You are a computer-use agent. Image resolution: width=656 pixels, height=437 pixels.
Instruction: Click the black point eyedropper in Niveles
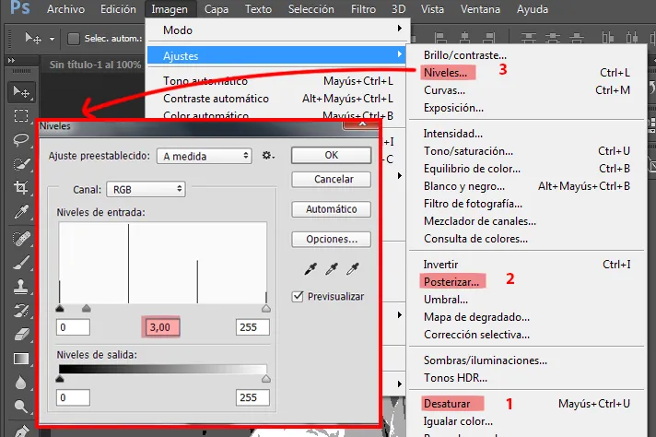coord(310,268)
